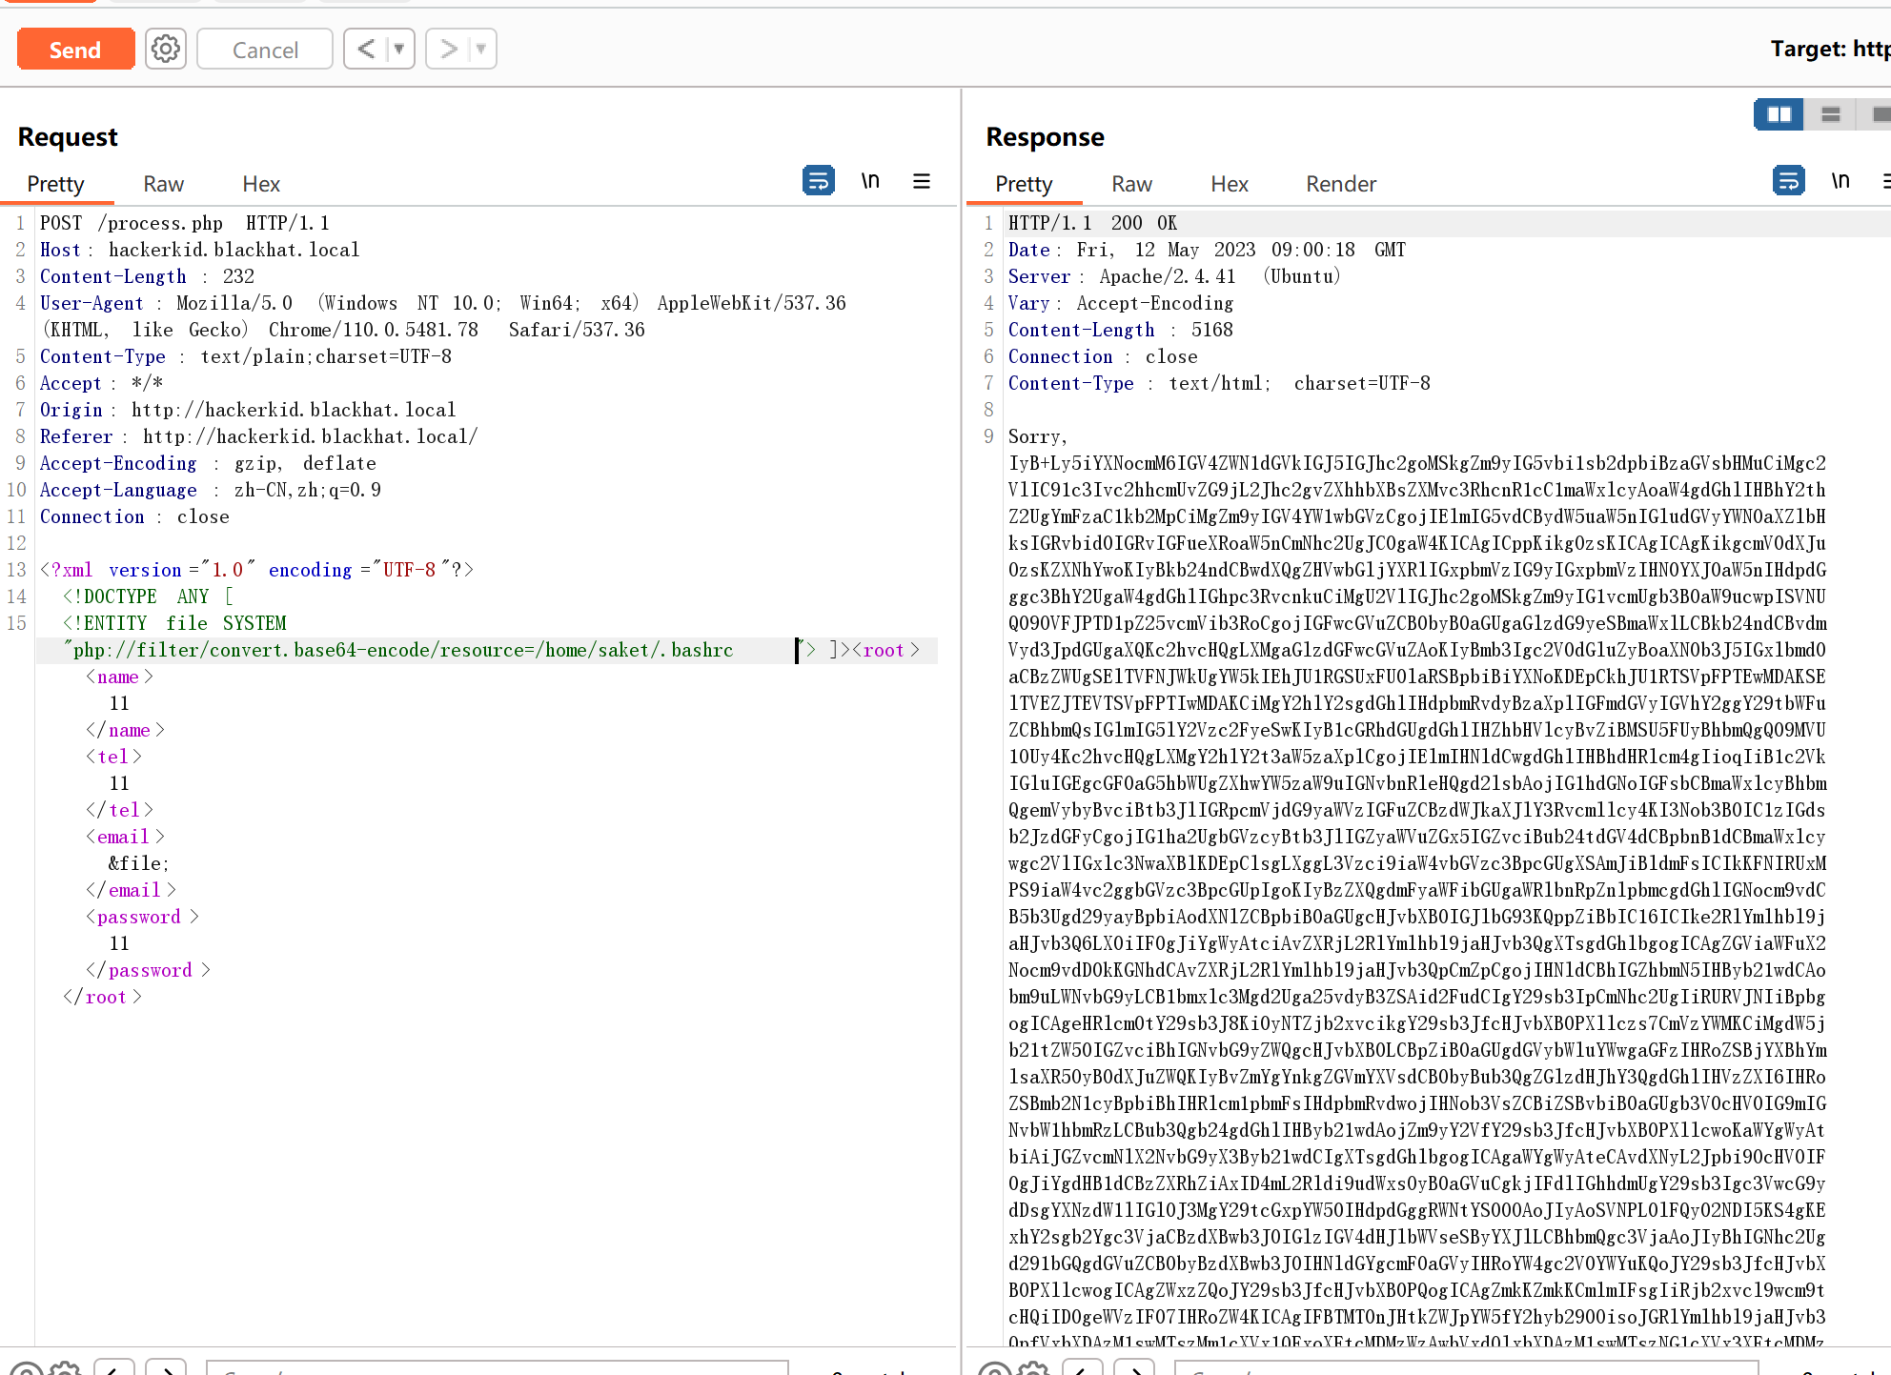The image size is (1891, 1375).
Task: Click the '&file;' entity reference
Action: click(139, 863)
